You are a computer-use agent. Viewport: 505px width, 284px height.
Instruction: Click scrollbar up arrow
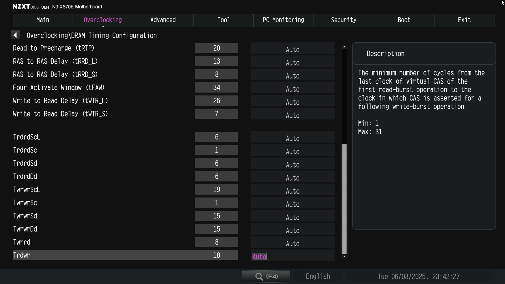(344, 47)
